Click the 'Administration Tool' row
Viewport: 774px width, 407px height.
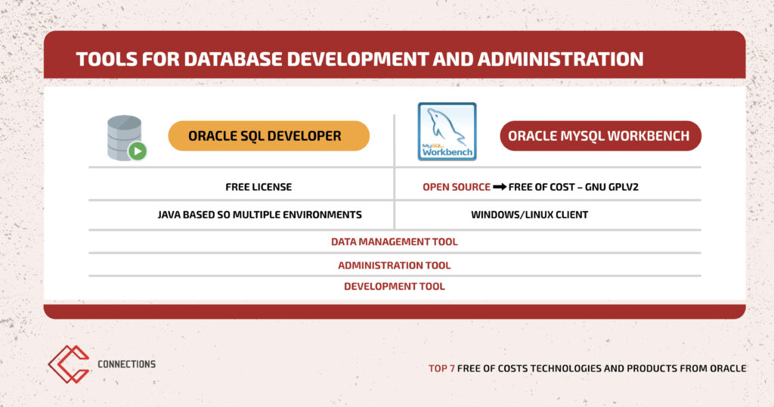tap(395, 266)
